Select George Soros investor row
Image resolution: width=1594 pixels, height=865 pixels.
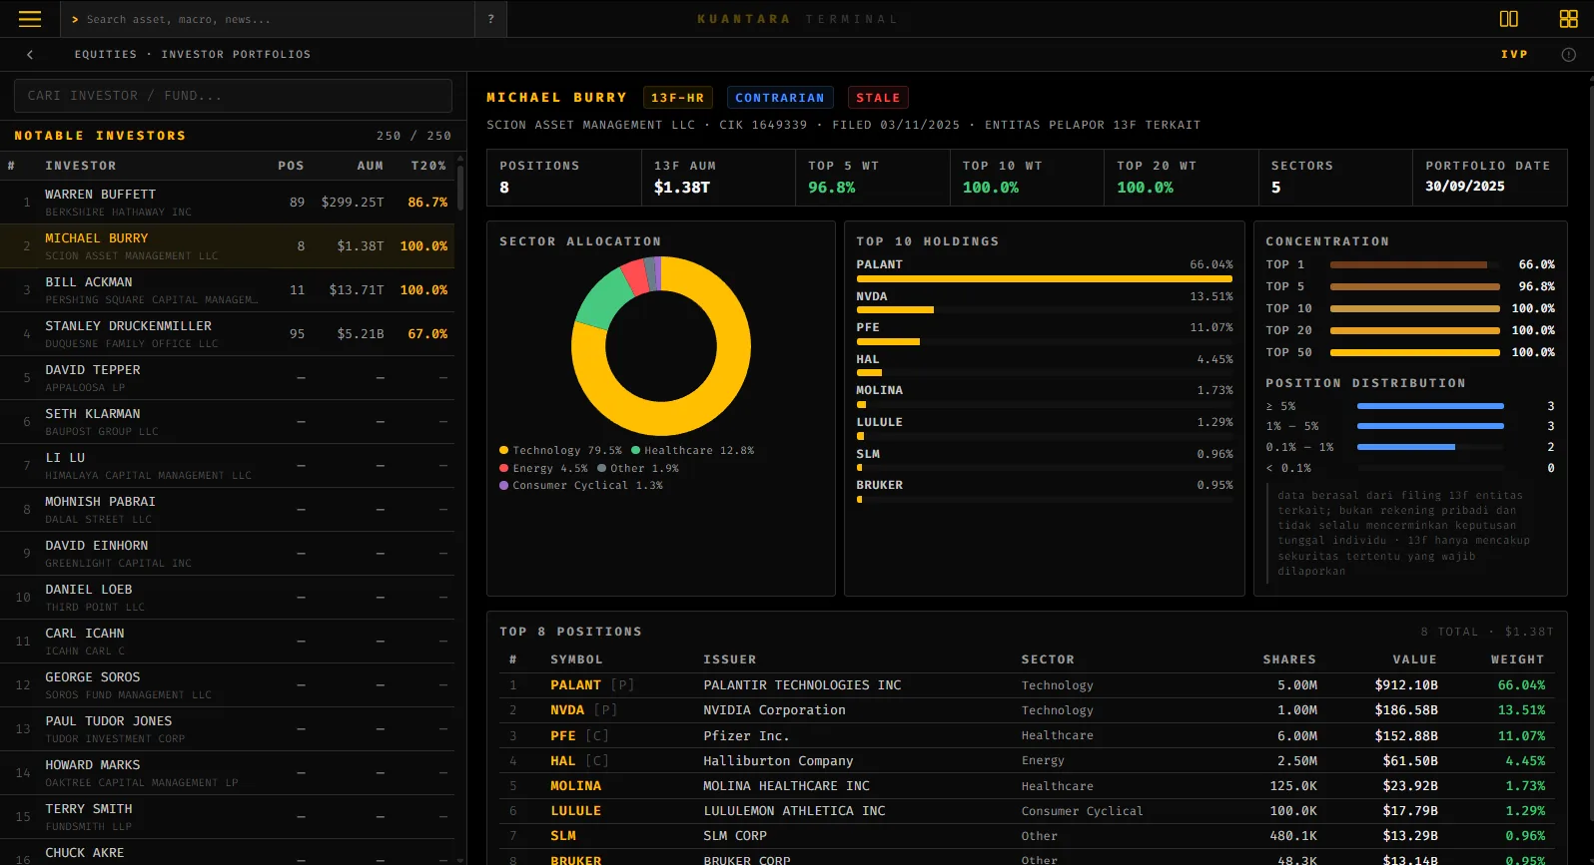(227, 685)
